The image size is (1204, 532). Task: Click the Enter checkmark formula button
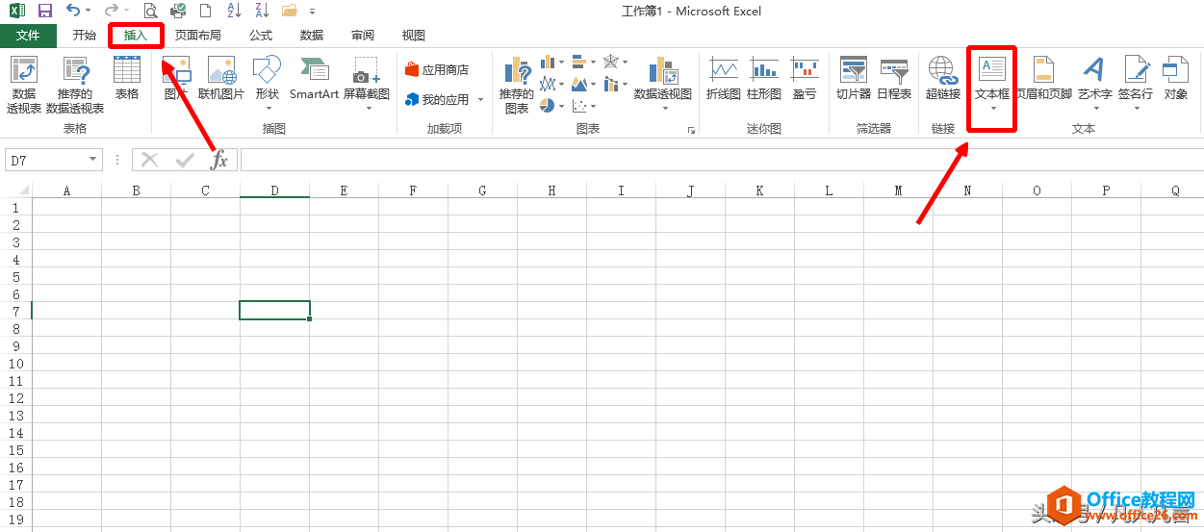185,160
